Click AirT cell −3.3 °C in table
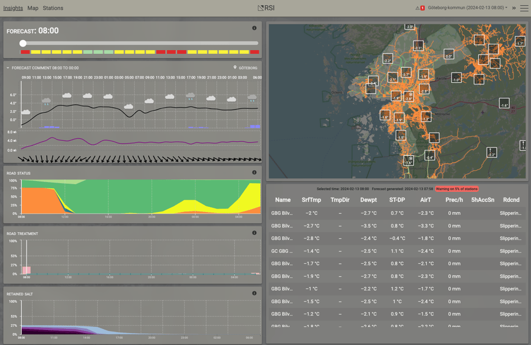 click(x=426, y=226)
